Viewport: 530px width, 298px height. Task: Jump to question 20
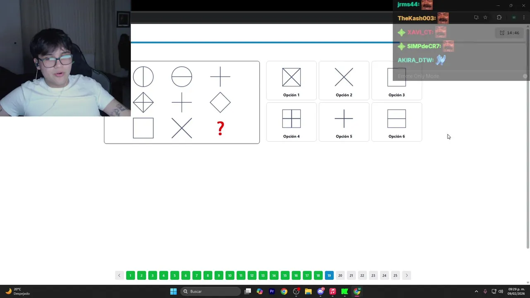(340, 275)
